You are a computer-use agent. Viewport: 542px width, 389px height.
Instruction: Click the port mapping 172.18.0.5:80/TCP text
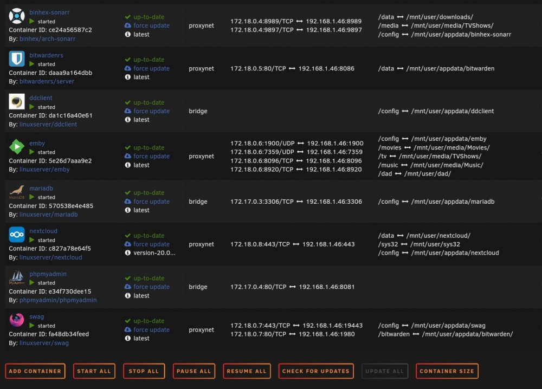(x=258, y=68)
